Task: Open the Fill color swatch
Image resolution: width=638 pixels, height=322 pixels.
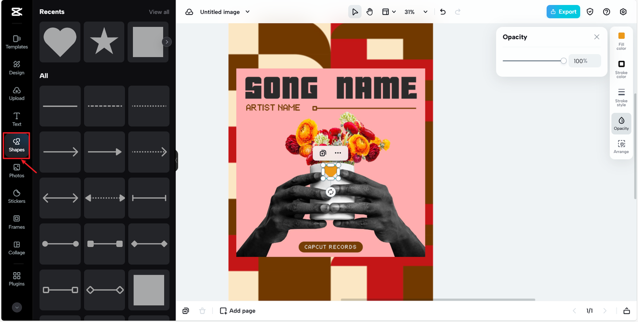Action: click(622, 41)
